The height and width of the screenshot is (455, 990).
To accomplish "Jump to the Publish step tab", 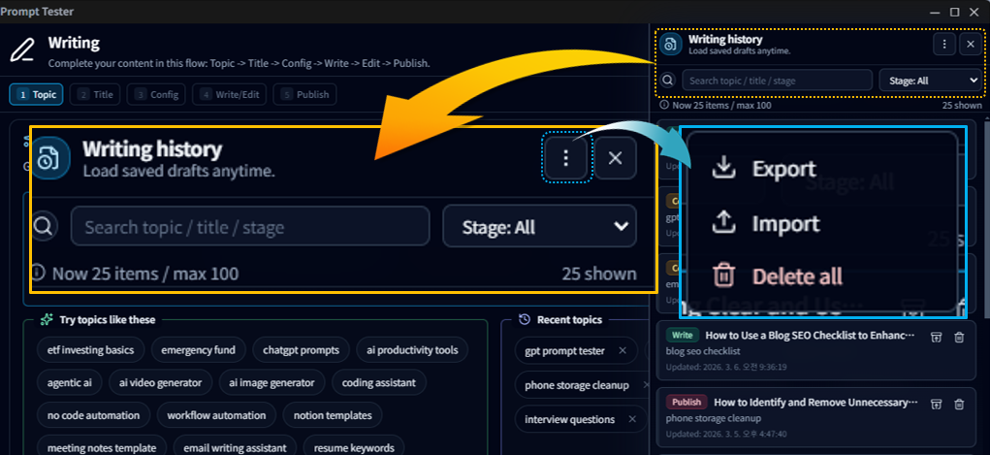I will 305,94.
